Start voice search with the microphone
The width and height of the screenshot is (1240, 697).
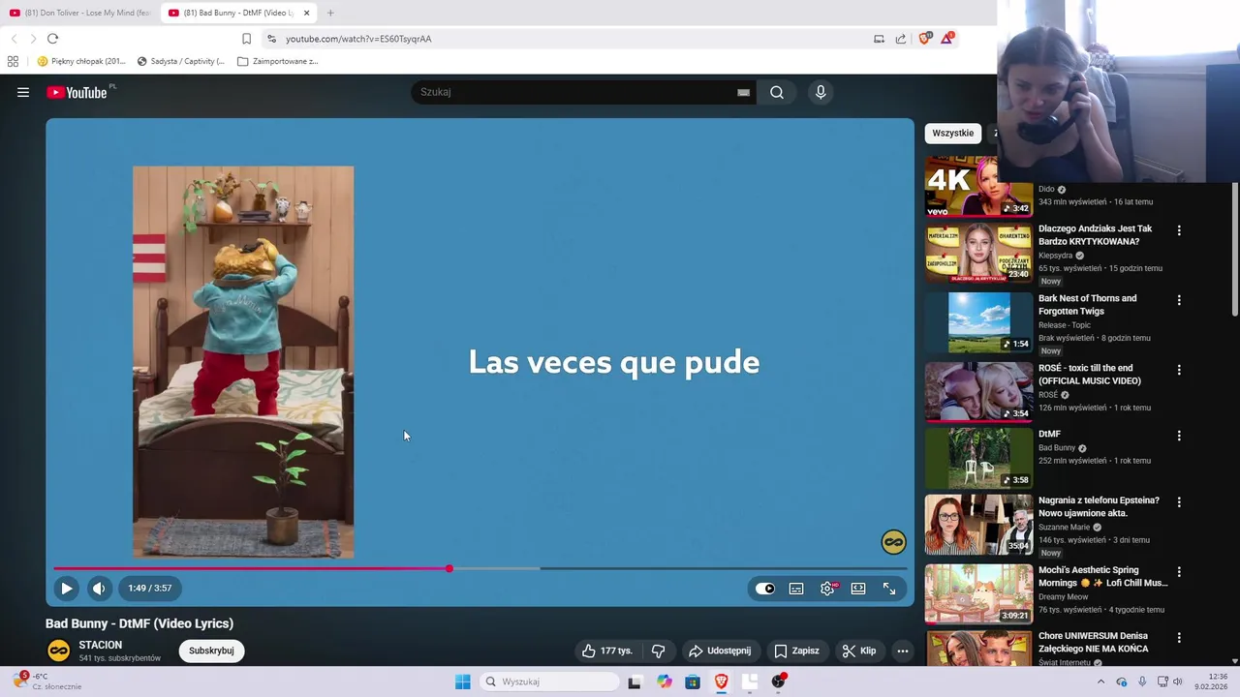(821, 92)
